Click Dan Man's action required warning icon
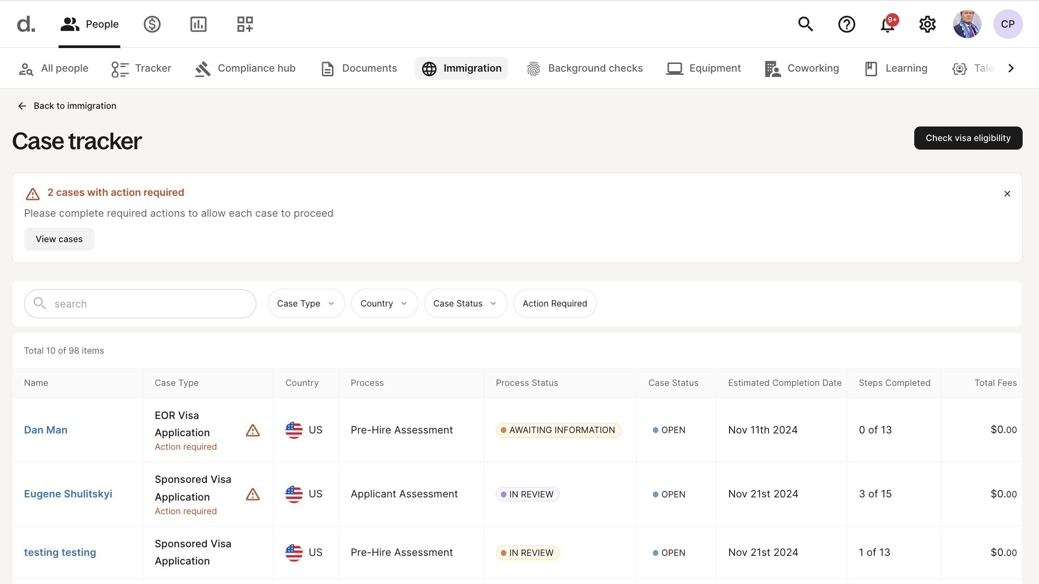 tap(253, 430)
